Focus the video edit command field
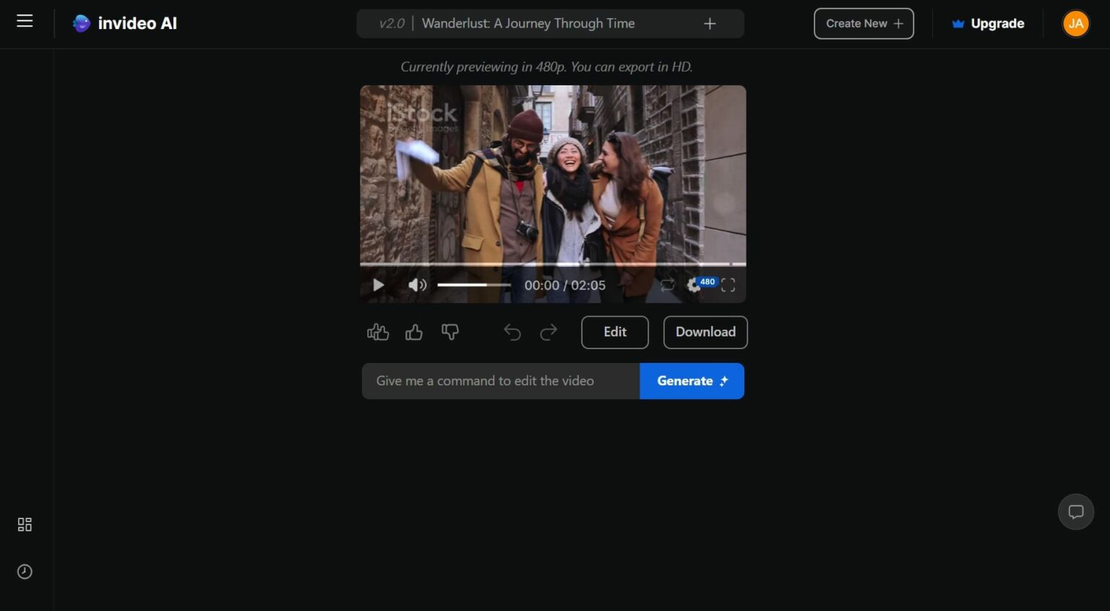 point(500,380)
